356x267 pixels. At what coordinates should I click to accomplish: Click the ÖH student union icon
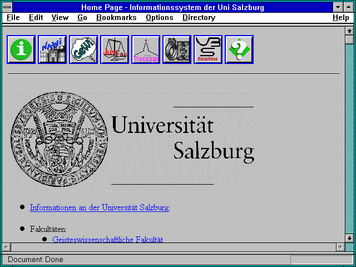[177, 50]
